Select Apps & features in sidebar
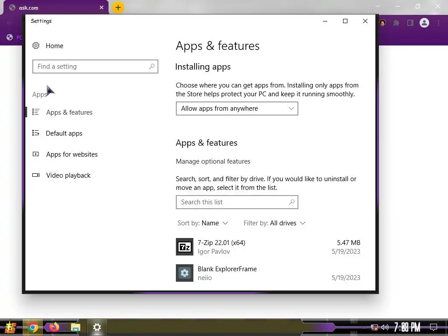Image resolution: width=448 pixels, height=336 pixels. (69, 112)
